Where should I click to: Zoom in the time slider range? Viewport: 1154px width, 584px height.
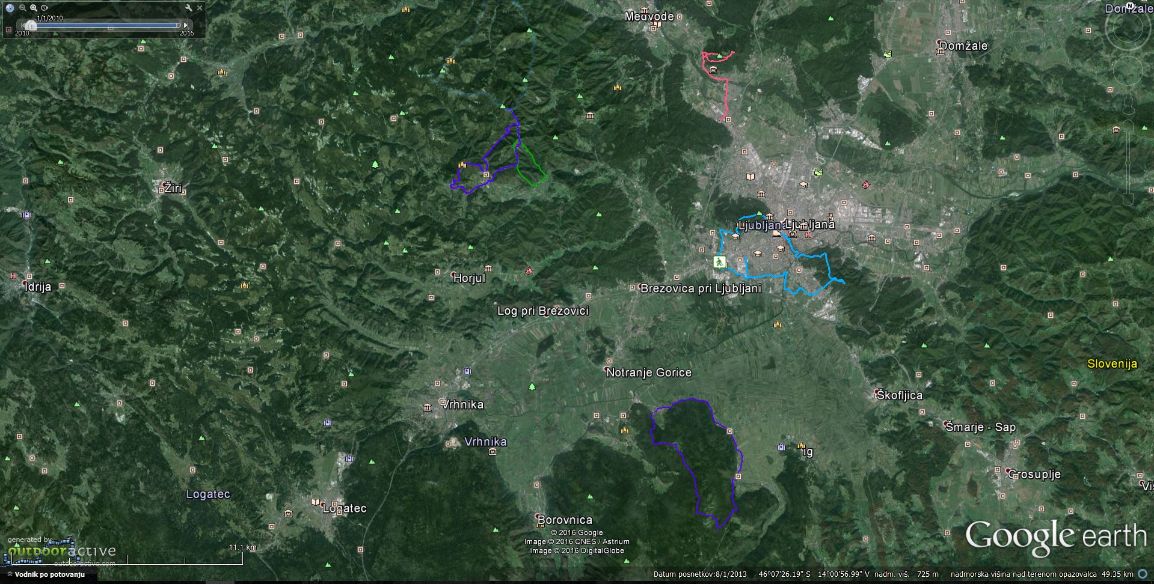(x=34, y=8)
